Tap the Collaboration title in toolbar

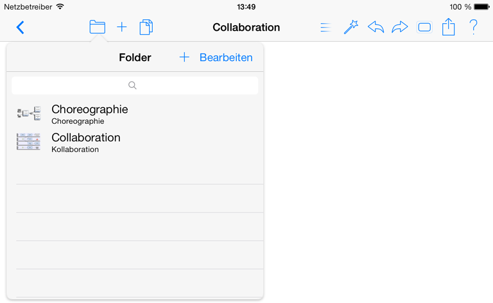246,28
